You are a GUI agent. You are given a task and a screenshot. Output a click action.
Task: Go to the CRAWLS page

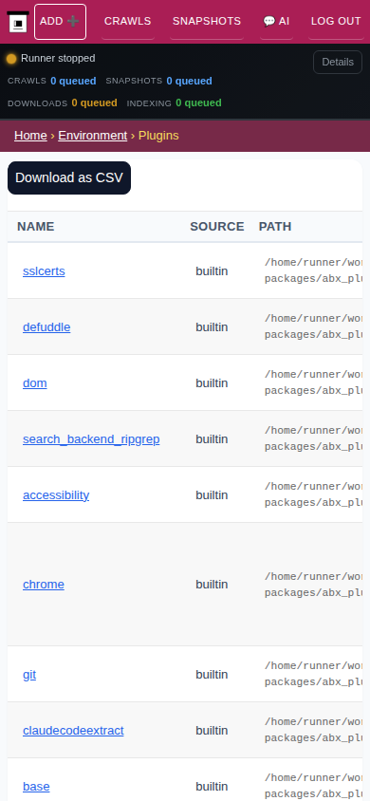pyautogui.click(x=127, y=22)
